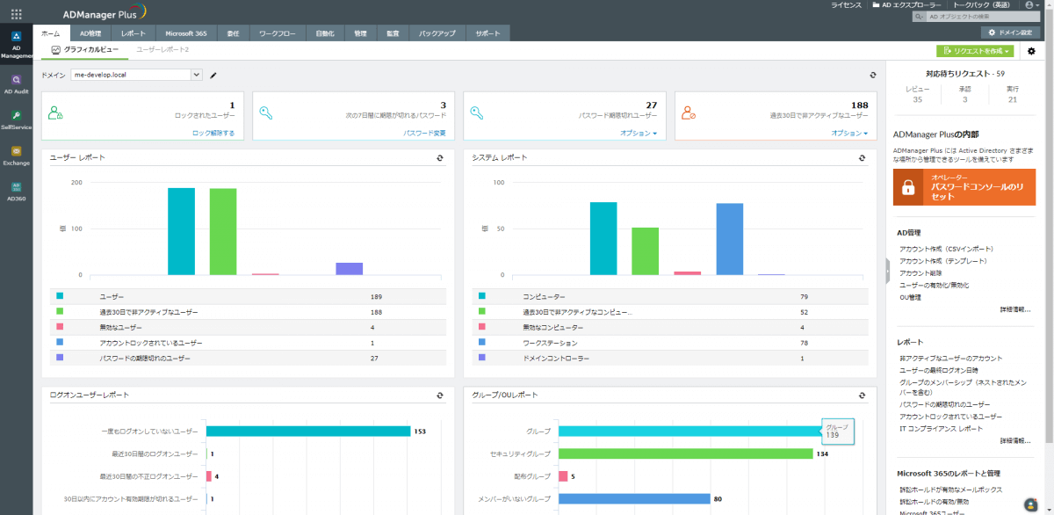Viewport: 1054px width, 515px height.
Task: Refresh the ユーザー レポート chart
Action: pos(440,158)
